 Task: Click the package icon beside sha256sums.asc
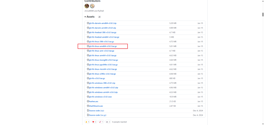[x=88, y=106]
